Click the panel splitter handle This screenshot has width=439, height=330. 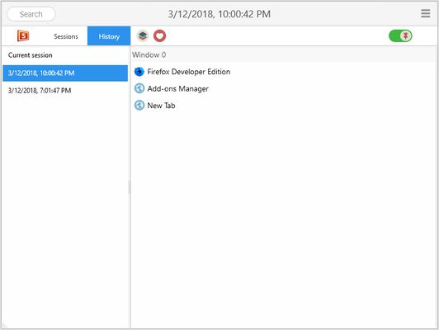click(x=130, y=187)
